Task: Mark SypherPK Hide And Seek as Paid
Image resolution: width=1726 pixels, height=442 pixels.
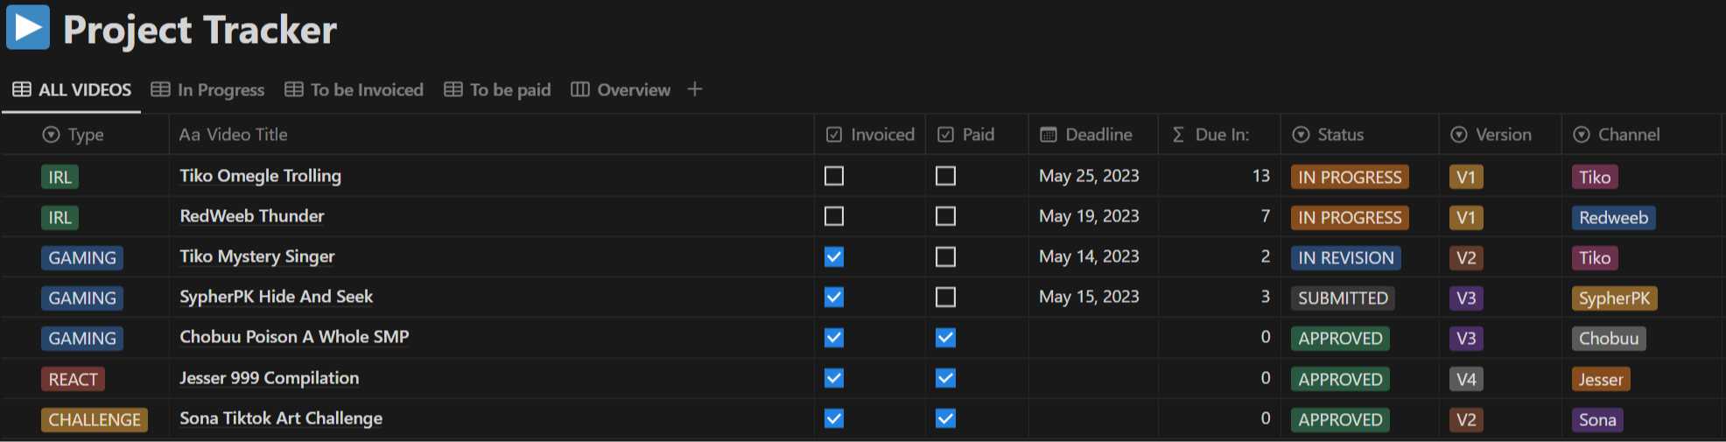Action: click(x=945, y=298)
